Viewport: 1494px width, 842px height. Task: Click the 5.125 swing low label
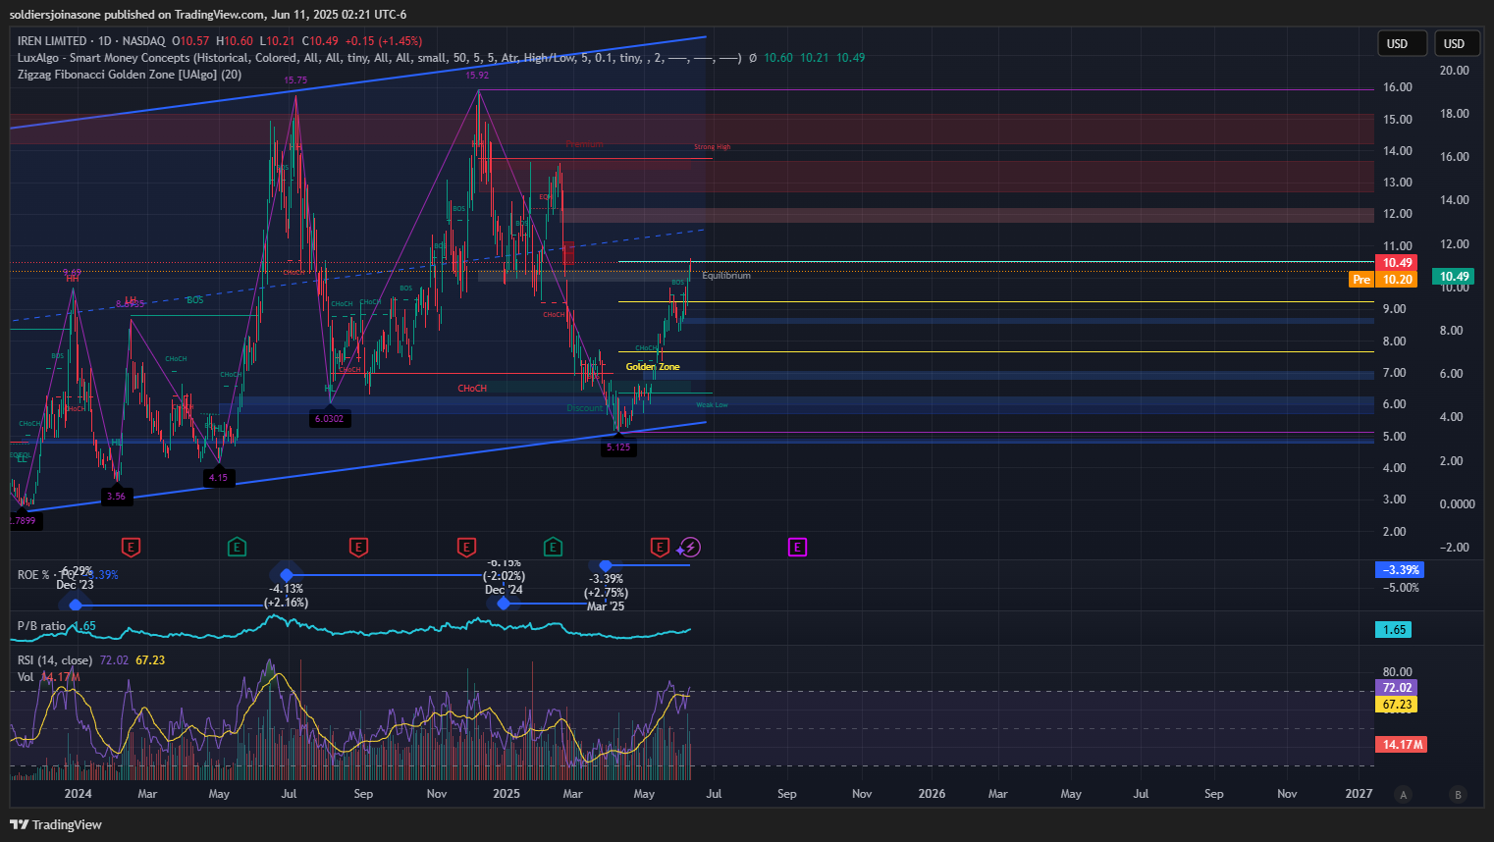pos(618,447)
